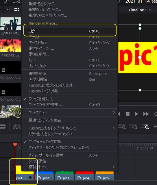Switch media pool to metadata list view
Image resolution: width=157 pixels, height=185 pixels.
pyautogui.click(x=9, y=10)
